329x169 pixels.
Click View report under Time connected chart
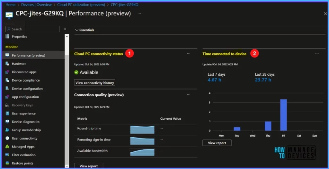[x=217, y=143]
